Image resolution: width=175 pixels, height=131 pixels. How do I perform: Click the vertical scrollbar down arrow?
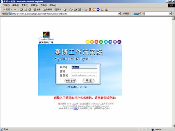pyautogui.click(x=173, y=126)
